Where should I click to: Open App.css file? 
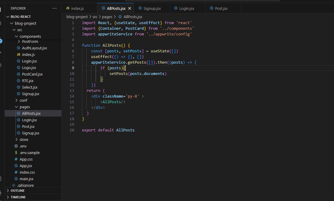(33, 159)
